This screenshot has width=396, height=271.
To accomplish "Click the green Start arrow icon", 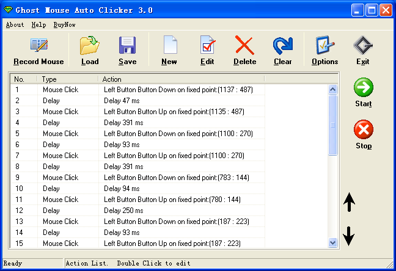I will coord(364,87).
